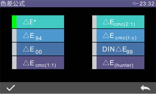156x94 pixels.
Task: Confirm selection with the checkmark icon
Action: tap(11, 88)
